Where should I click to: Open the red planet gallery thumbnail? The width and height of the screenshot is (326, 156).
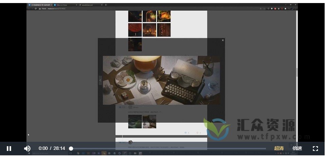[135, 30]
